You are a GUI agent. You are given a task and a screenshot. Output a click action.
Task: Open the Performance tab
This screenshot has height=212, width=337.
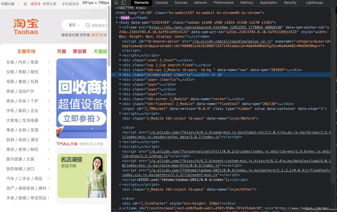point(224,3)
